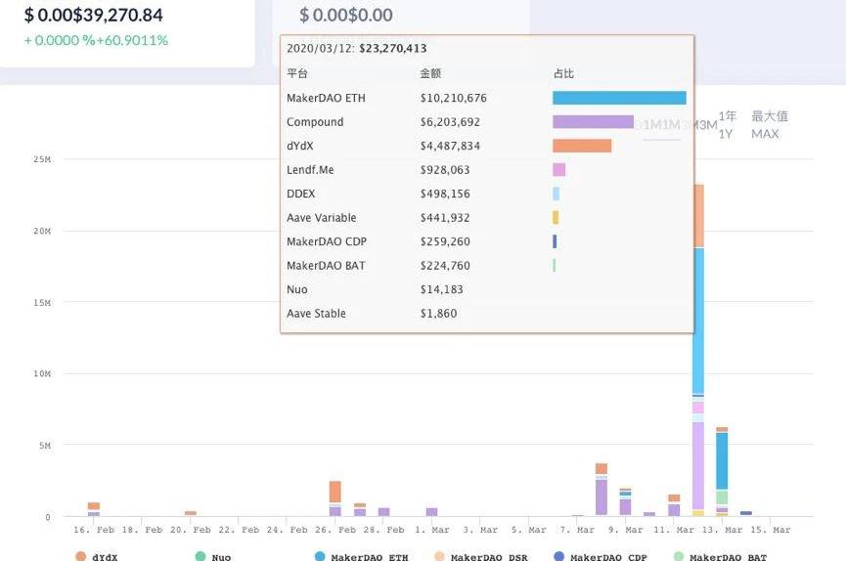Click the blue segment of the 13 Mar bar
Viewport: 846px width, 561px height.
click(722, 460)
